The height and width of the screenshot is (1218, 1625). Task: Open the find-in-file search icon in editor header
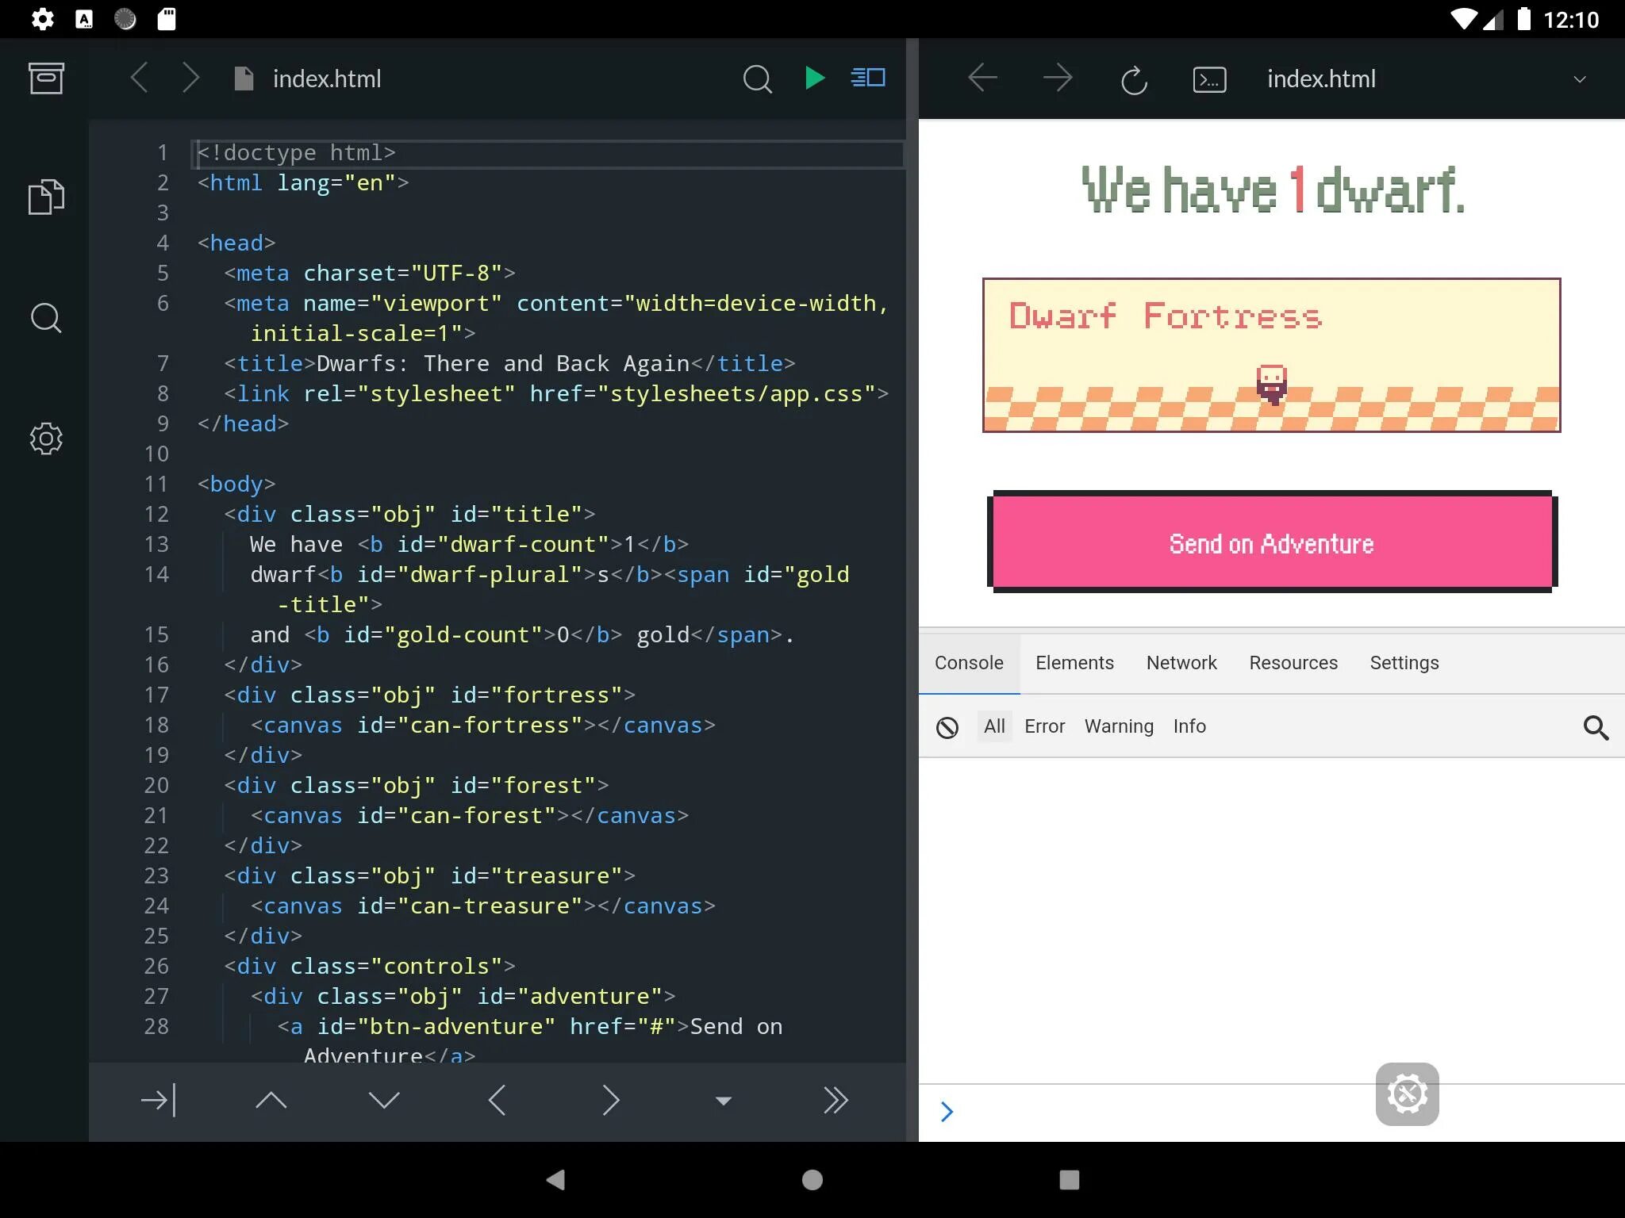[x=757, y=79]
